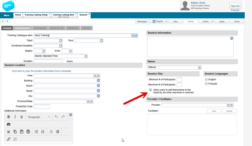Insert bulleted list in editor
This screenshot has width=252, height=146.
[x=36, y=132]
